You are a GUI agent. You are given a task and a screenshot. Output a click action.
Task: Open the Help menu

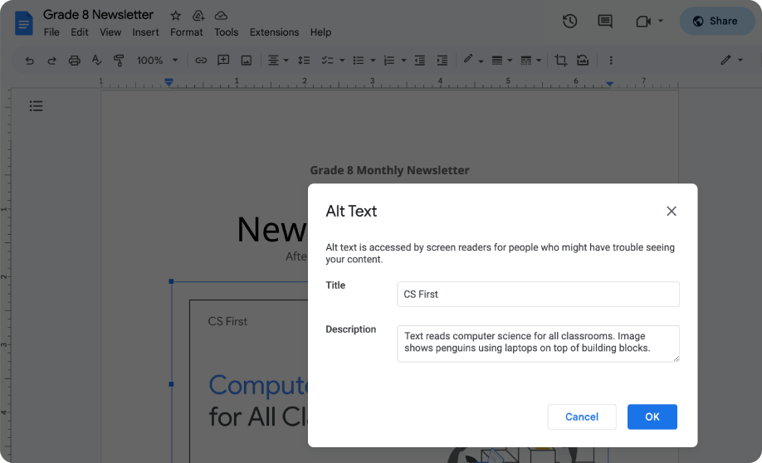[320, 32]
